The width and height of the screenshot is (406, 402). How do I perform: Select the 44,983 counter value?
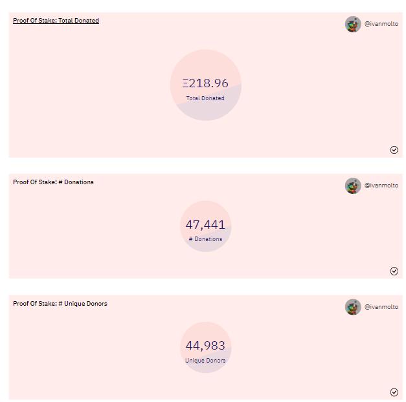tap(205, 346)
